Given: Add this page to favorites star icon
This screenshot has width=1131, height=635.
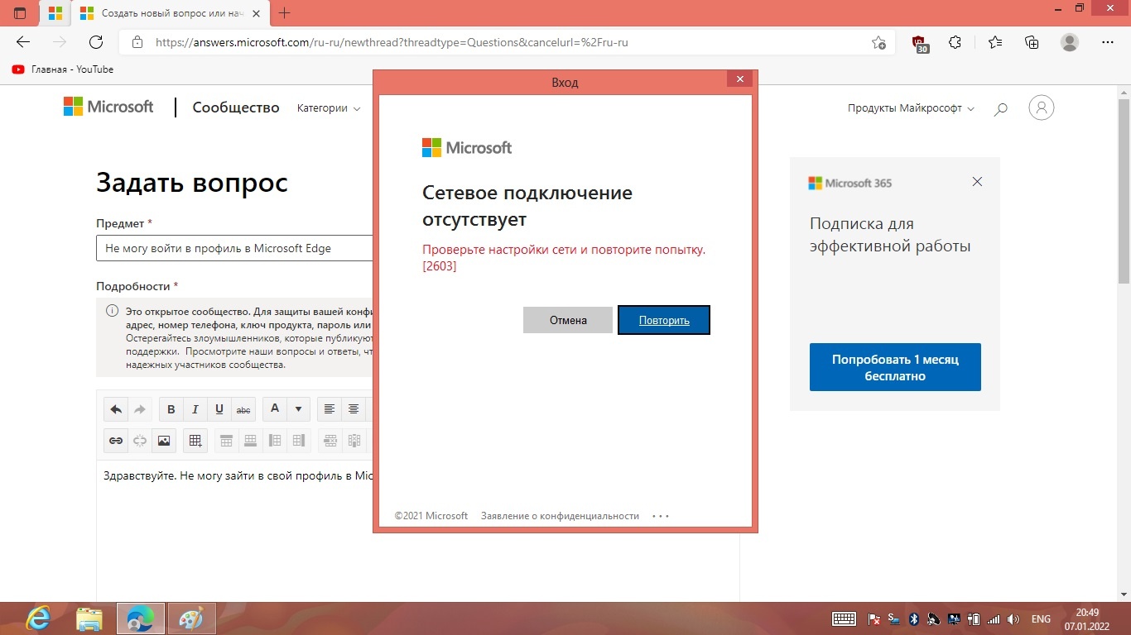Looking at the screenshot, I should tap(878, 42).
